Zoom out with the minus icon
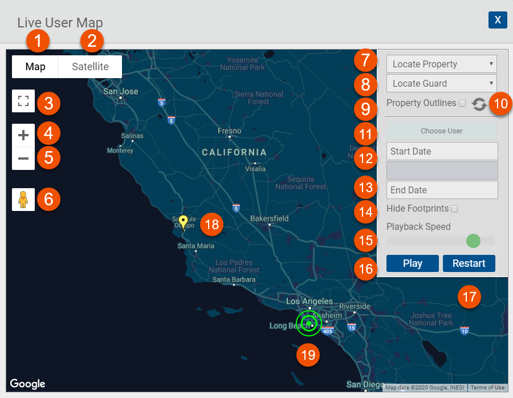 [23, 159]
